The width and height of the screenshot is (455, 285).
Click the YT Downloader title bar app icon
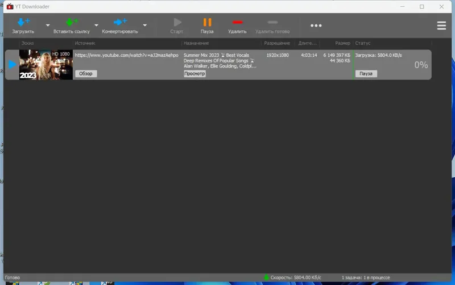10,6
